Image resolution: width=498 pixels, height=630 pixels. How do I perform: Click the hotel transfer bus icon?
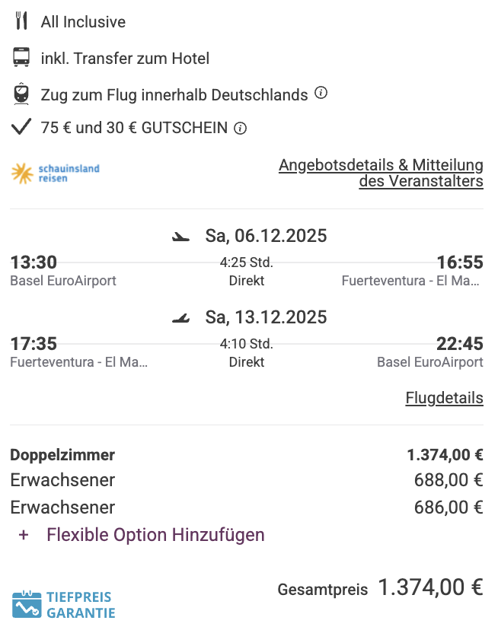pyautogui.click(x=21, y=58)
